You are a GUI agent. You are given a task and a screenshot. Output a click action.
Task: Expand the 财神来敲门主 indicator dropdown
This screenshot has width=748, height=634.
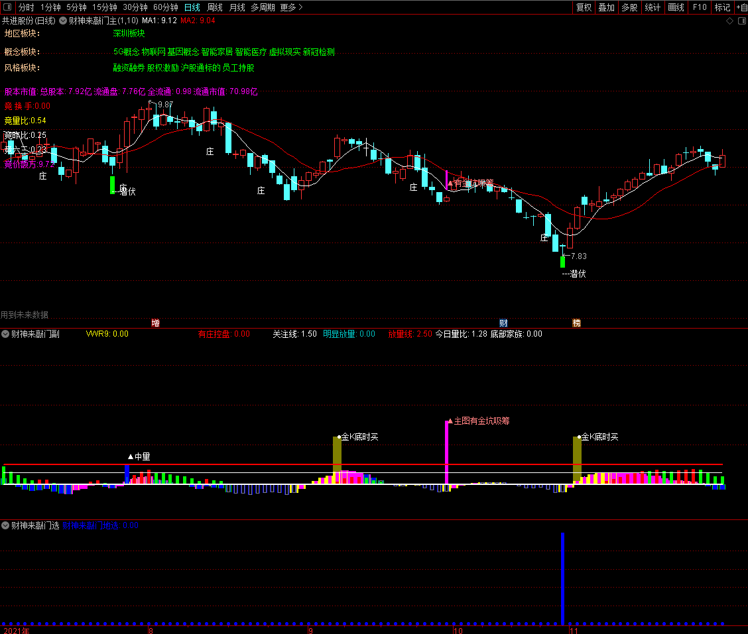click(x=63, y=21)
